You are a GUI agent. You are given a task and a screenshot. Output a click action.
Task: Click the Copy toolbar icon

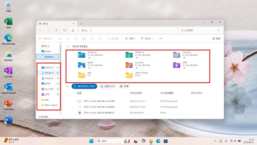tap(68, 39)
